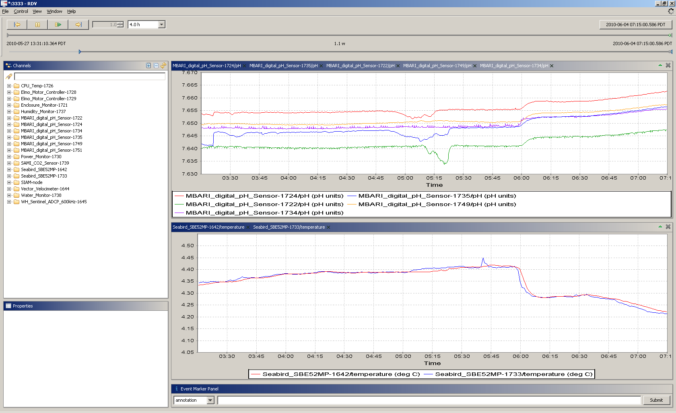The height and width of the screenshot is (413, 676).
Task: Refresh the Channels list
Action: [x=163, y=66]
